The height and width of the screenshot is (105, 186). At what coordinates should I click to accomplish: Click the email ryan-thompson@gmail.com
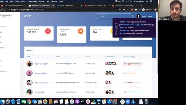click(x=66, y=64)
